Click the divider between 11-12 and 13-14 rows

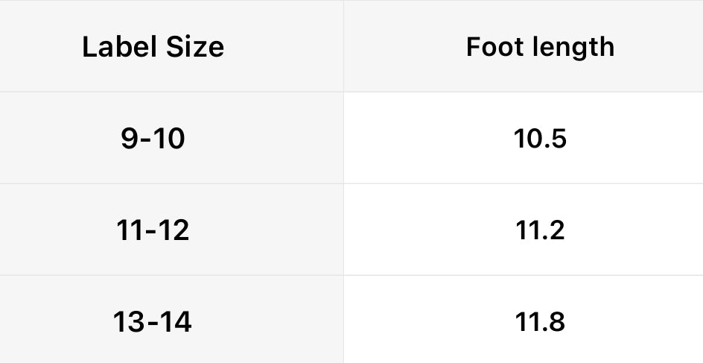351,275
